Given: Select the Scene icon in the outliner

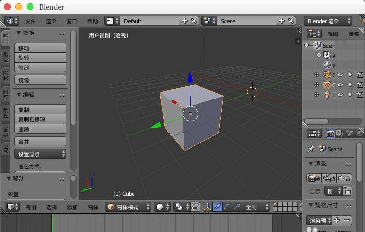Looking at the screenshot, I should pyautogui.click(x=317, y=45).
